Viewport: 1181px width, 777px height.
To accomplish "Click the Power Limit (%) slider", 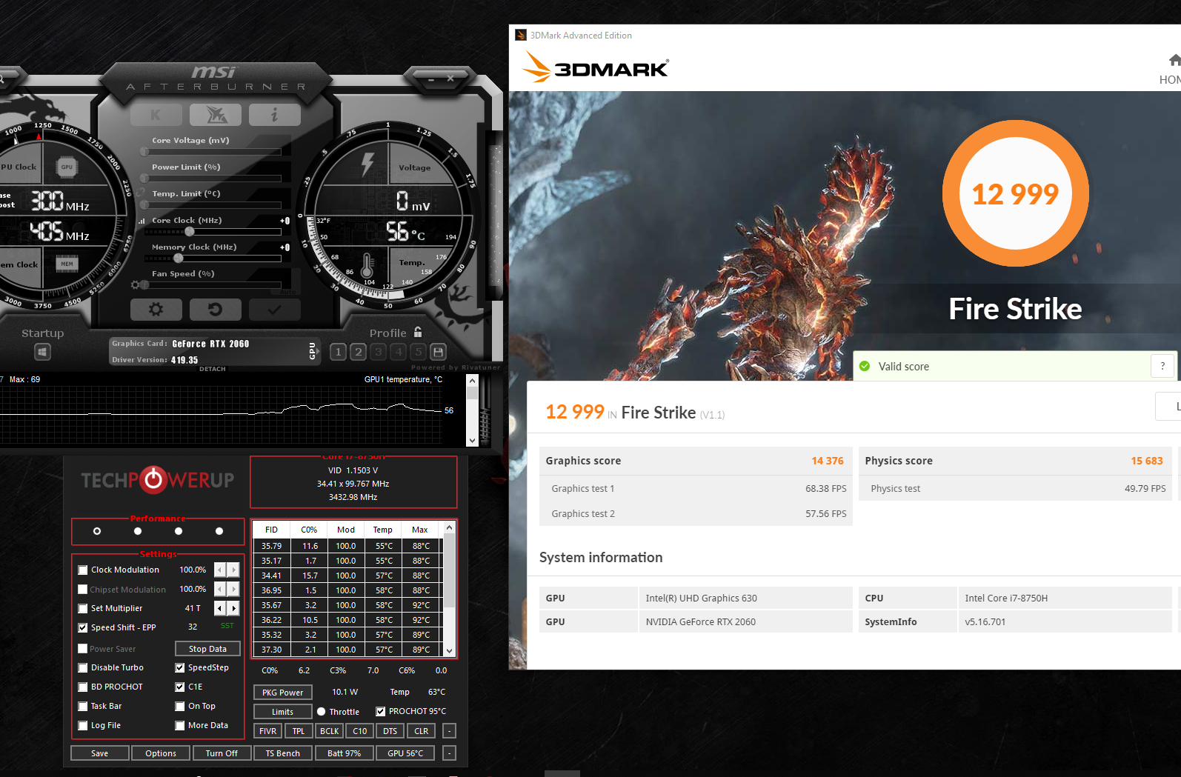I will tap(212, 179).
